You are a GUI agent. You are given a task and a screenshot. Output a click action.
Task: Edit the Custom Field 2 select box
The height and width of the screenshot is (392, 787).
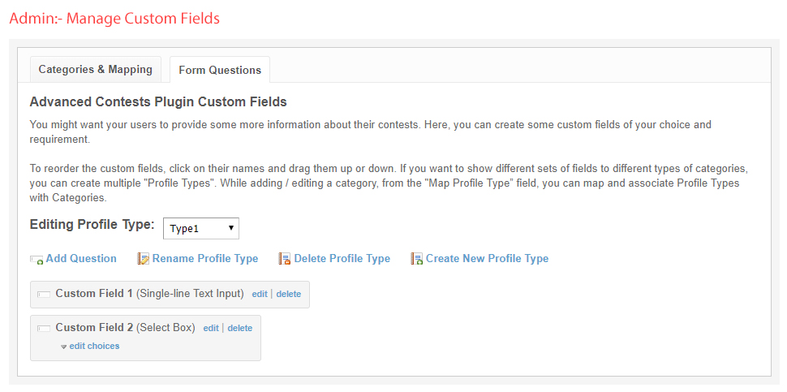[x=211, y=329]
